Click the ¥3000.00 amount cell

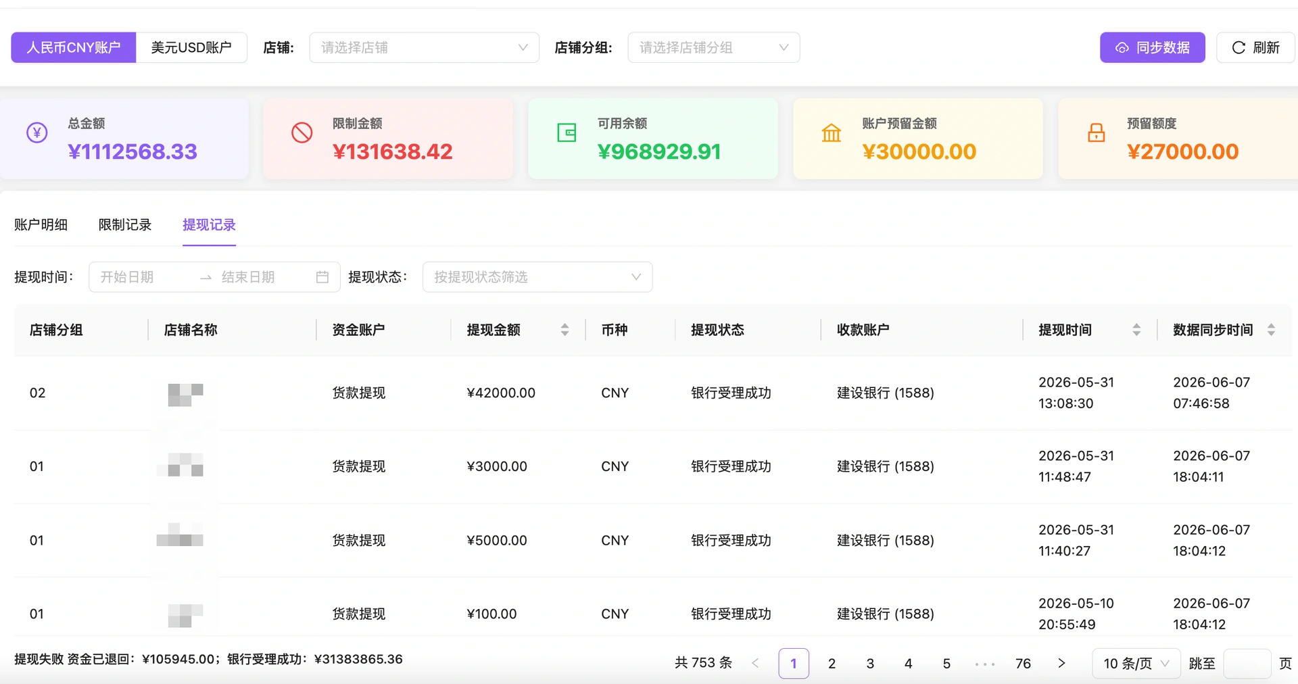497,466
